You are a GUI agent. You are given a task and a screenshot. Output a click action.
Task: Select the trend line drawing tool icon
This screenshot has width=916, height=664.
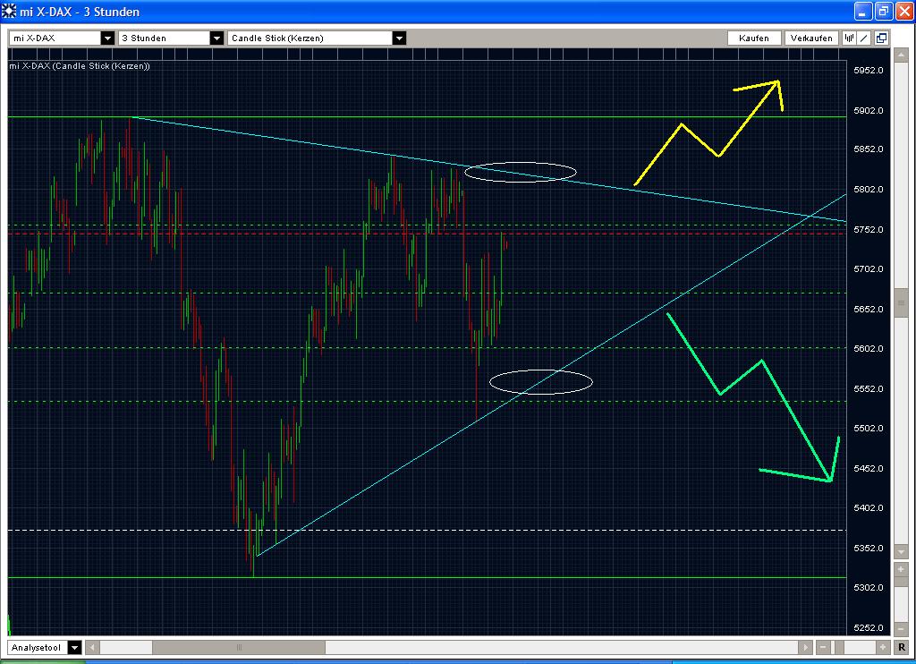point(864,38)
